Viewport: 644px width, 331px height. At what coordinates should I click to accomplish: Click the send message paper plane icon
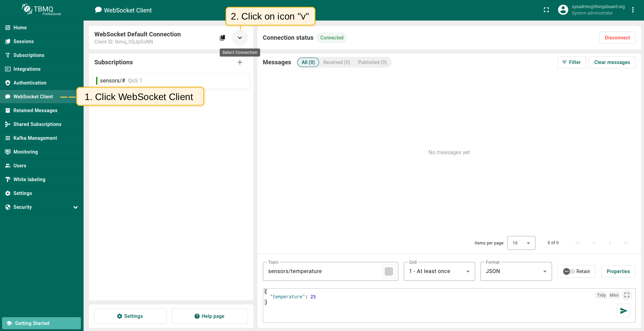[623, 310]
